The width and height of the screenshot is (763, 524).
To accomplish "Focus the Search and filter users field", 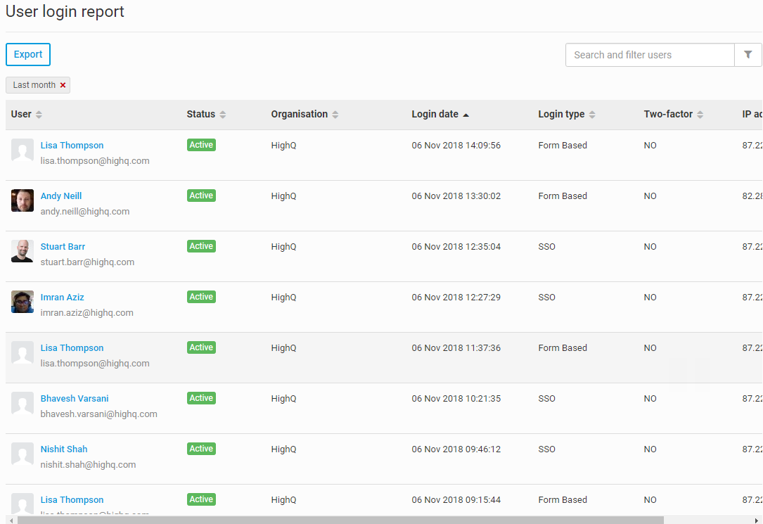I will pos(650,55).
